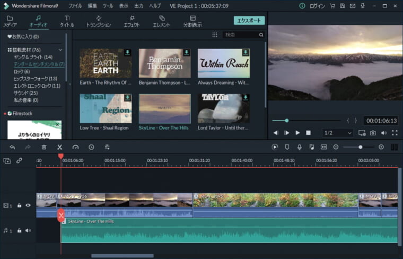Select お気に入り (0) favorites category
This screenshot has height=259, width=403.
23,36
